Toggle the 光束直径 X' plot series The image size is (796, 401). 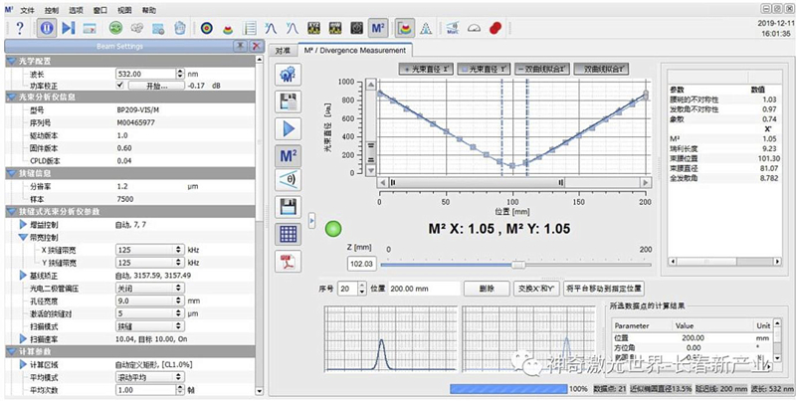pos(426,70)
